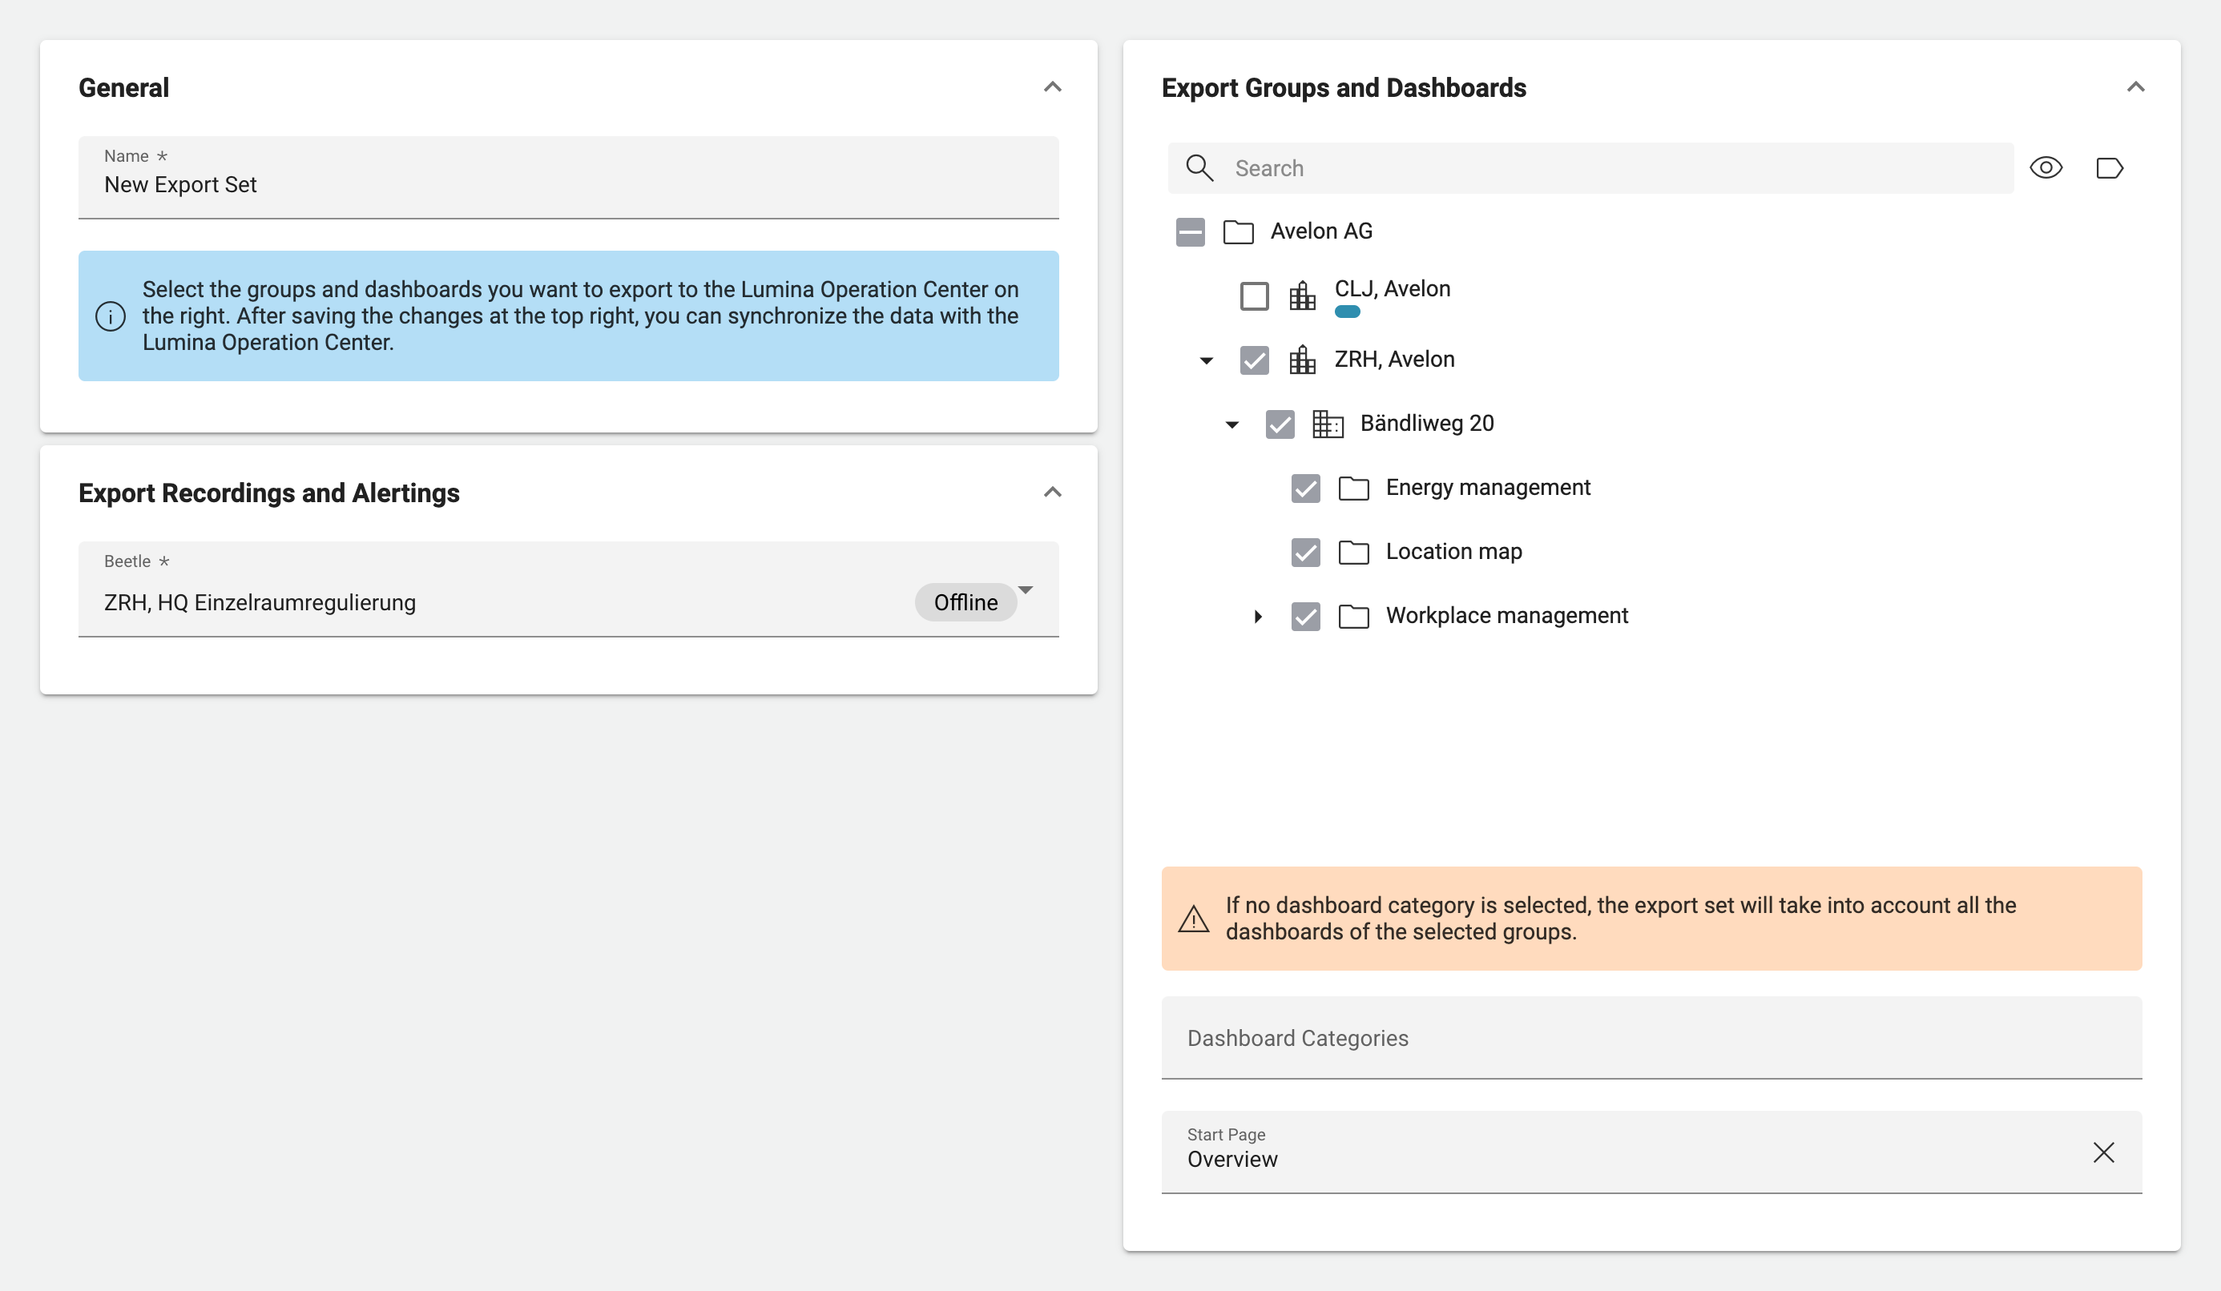Click the Energy management folder icon

point(1352,489)
